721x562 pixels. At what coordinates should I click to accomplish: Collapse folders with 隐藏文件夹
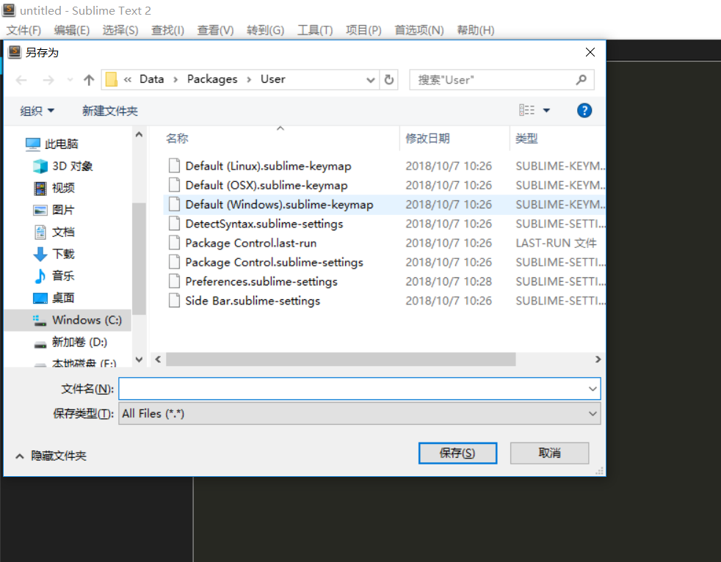pyautogui.click(x=51, y=456)
